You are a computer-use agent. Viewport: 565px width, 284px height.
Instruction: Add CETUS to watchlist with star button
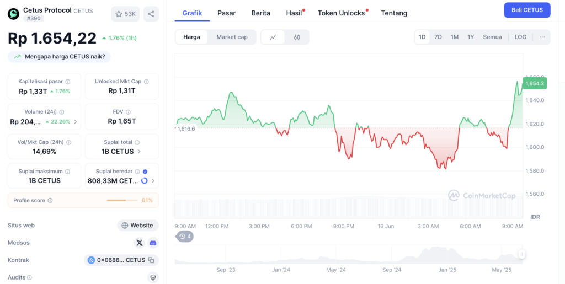(125, 14)
